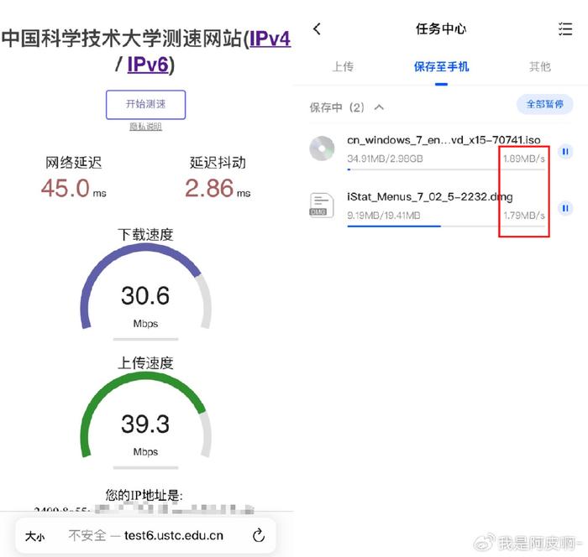Click the 34.91MB/2.98GB size text

click(385, 159)
